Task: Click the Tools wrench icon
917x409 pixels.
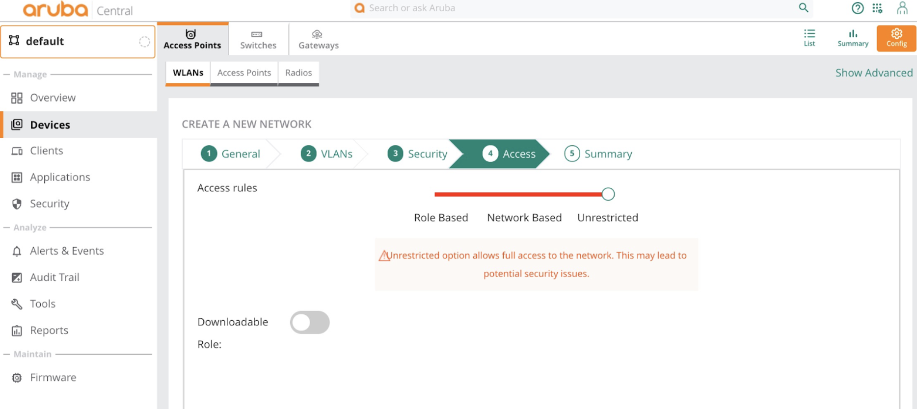Action: tap(17, 304)
